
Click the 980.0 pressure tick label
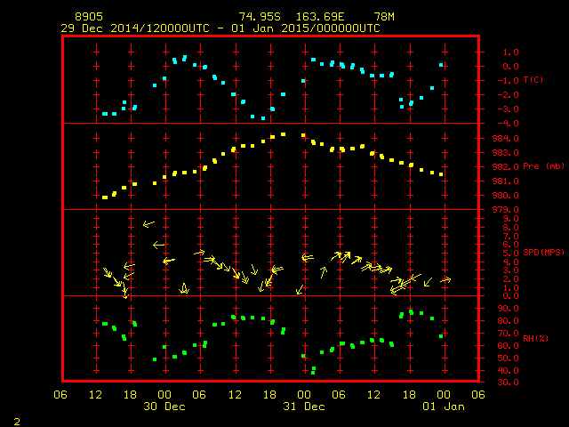point(506,196)
